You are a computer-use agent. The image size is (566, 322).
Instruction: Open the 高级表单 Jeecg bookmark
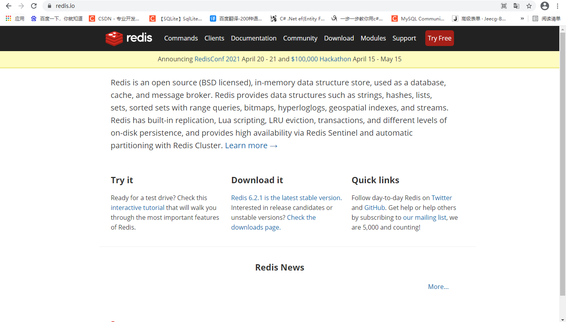tap(479, 18)
